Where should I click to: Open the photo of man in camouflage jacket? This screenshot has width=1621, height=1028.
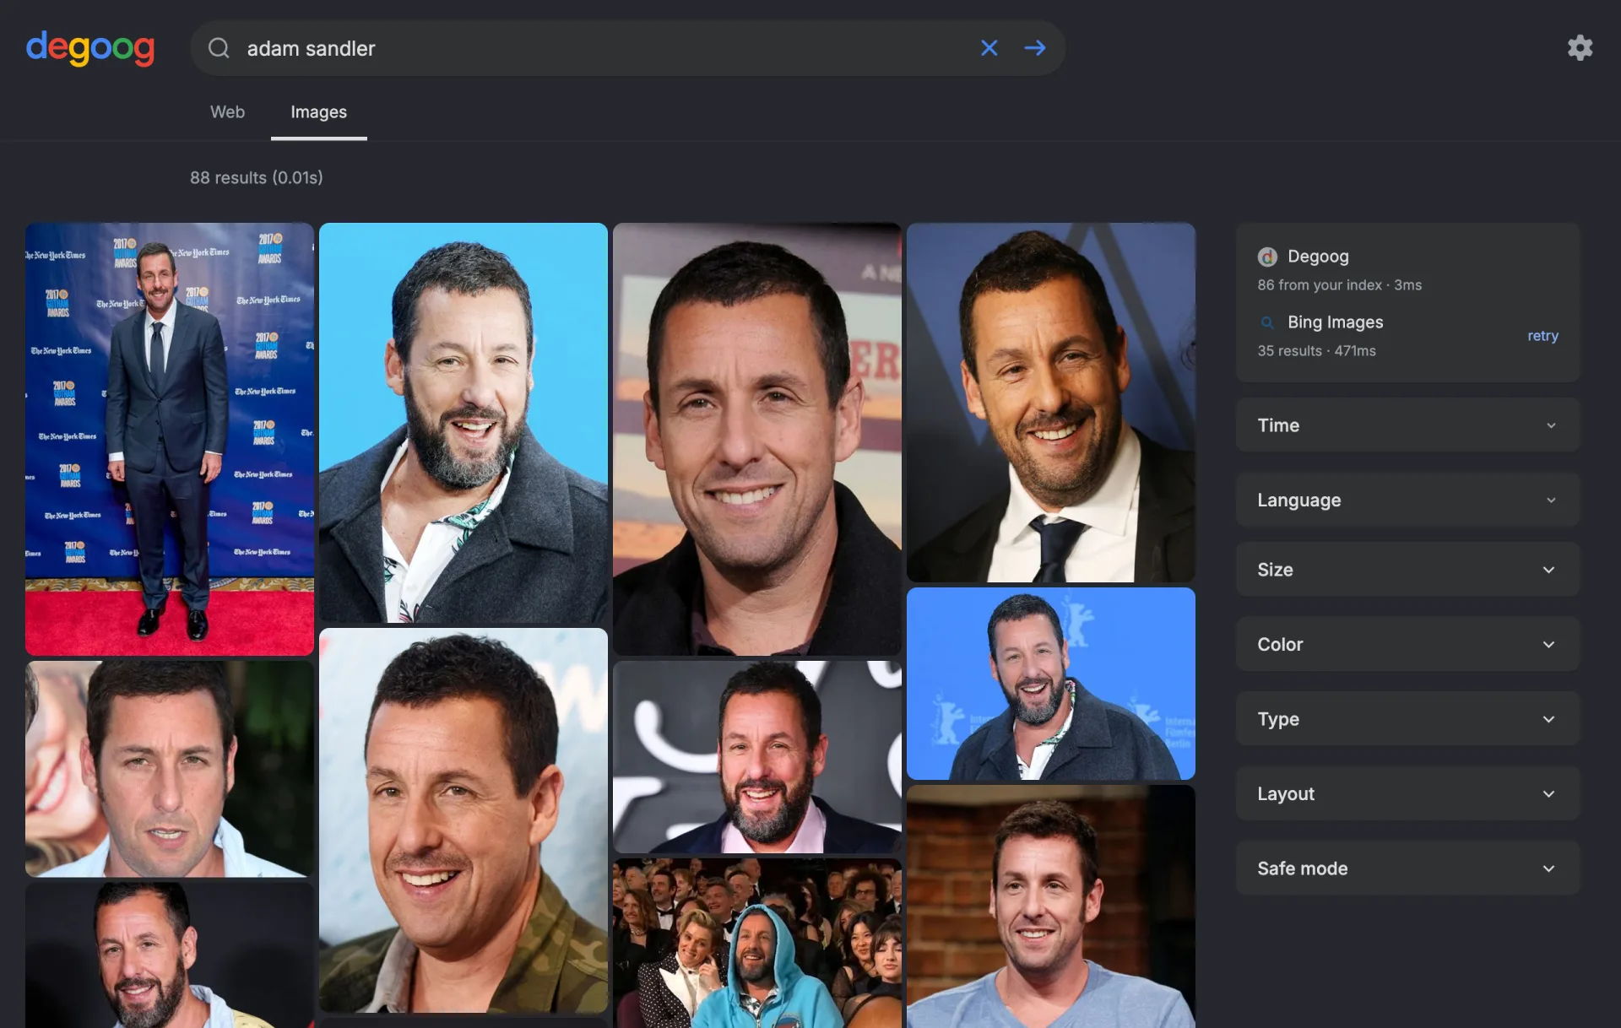[464, 820]
